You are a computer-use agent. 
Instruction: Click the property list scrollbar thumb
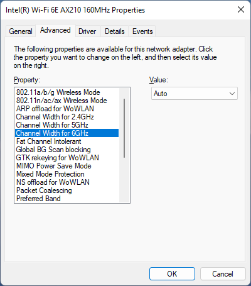tap(124, 128)
